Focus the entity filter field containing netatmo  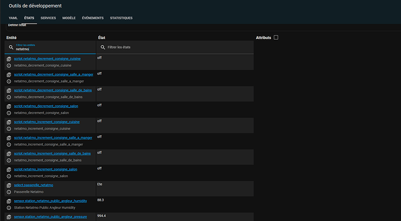pyautogui.click(x=50, y=47)
